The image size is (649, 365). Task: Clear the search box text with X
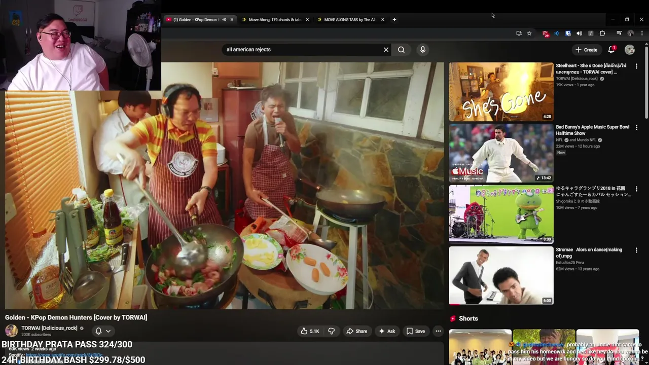click(x=386, y=50)
